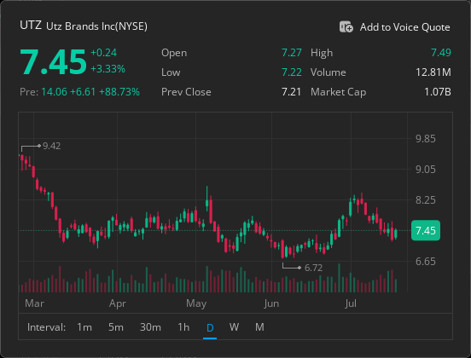Switch chart interval to 5m

tap(116, 326)
